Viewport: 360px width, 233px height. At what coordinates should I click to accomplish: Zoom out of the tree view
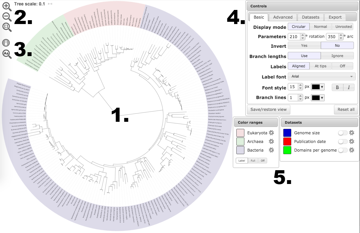[7, 17]
